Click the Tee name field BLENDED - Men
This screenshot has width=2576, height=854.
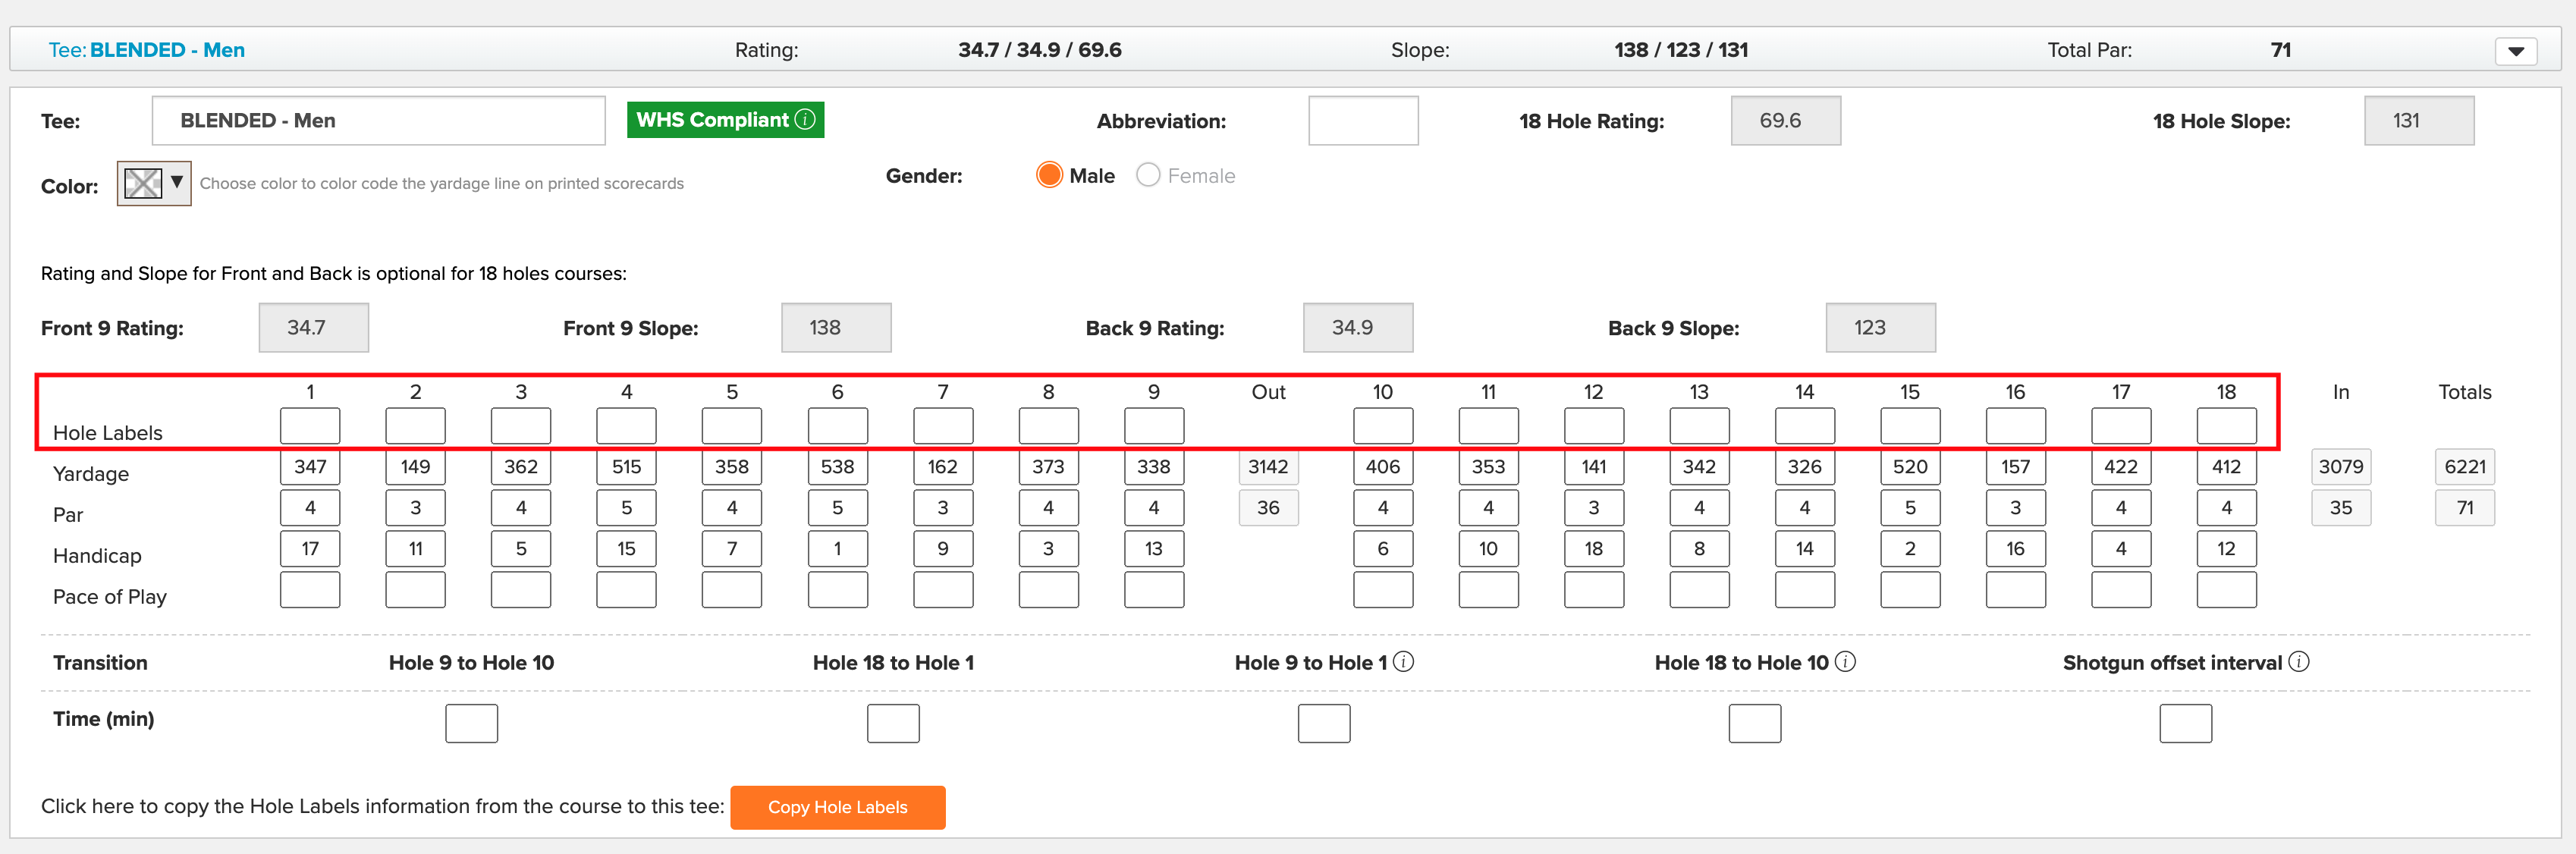tap(378, 121)
